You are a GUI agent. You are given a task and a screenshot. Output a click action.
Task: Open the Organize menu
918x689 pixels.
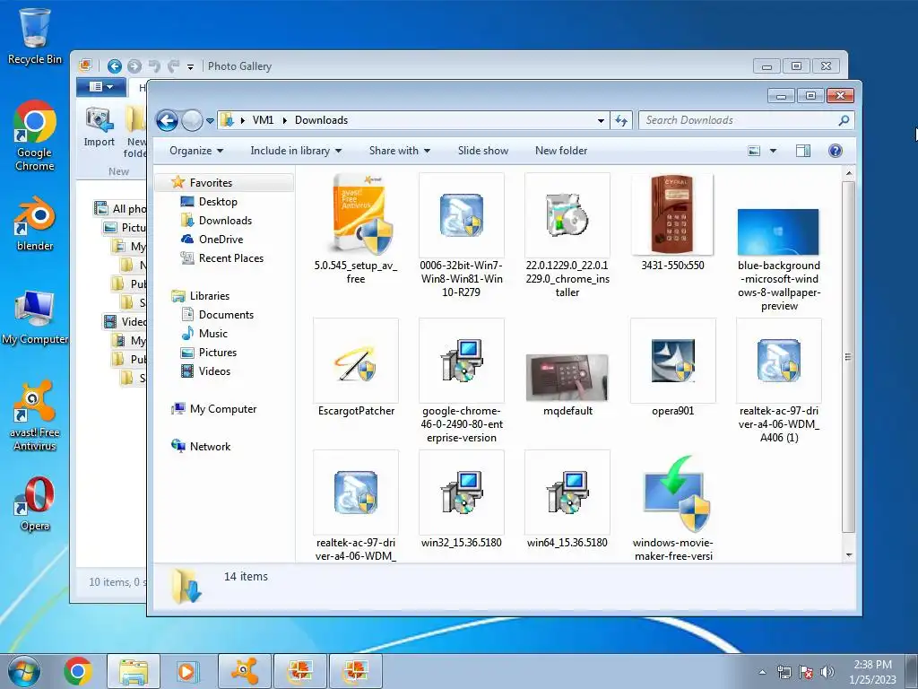pyautogui.click(x=196, y=151)
